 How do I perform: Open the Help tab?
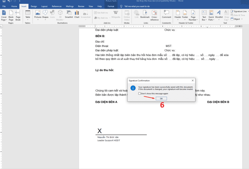(100, 6)
